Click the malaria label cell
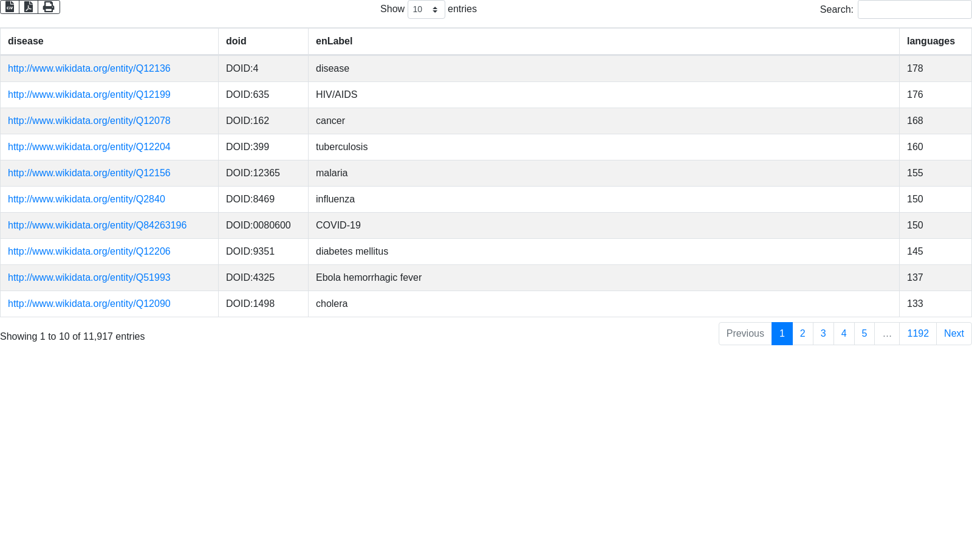The height and width of the screenshot is (547, 972). [604, 173]
